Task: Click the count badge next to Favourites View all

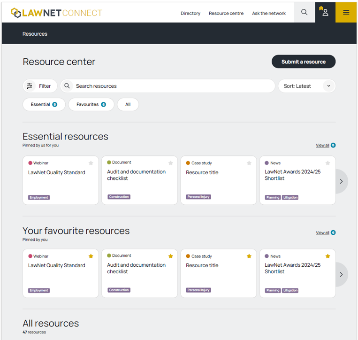Action: pyautogui.click(x=333, y=232)
